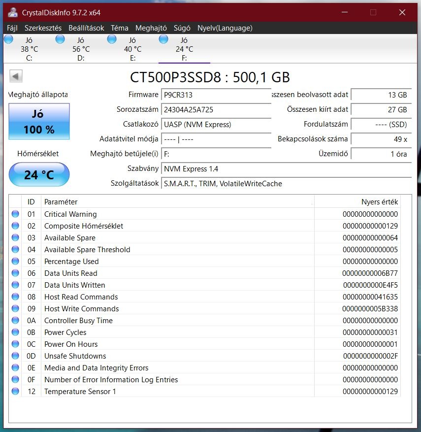The width and height of the screenshot is (421, 432).
Task: Click the Power Cycles parameter text
Action: tap(65, 332)
